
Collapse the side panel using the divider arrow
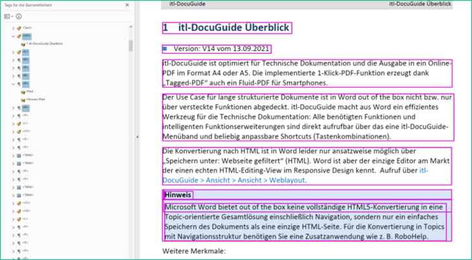[137, 136]
